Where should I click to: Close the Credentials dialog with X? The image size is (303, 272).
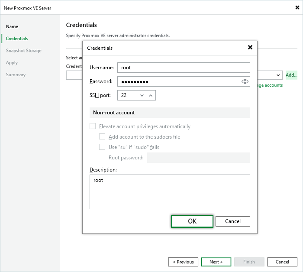(250, 48)
